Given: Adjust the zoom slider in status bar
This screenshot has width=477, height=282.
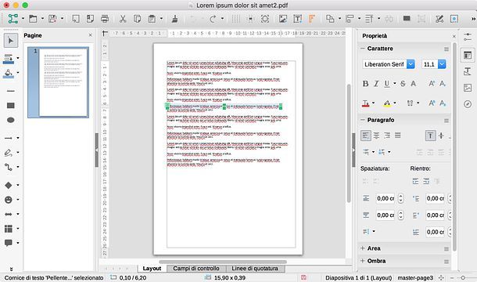Looking at the screenshot, I should coord(463,278).
